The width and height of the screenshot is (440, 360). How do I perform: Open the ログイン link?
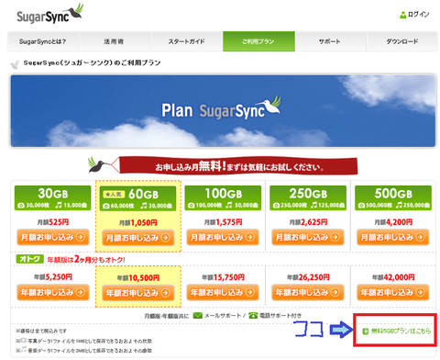[x=418, y=15]
